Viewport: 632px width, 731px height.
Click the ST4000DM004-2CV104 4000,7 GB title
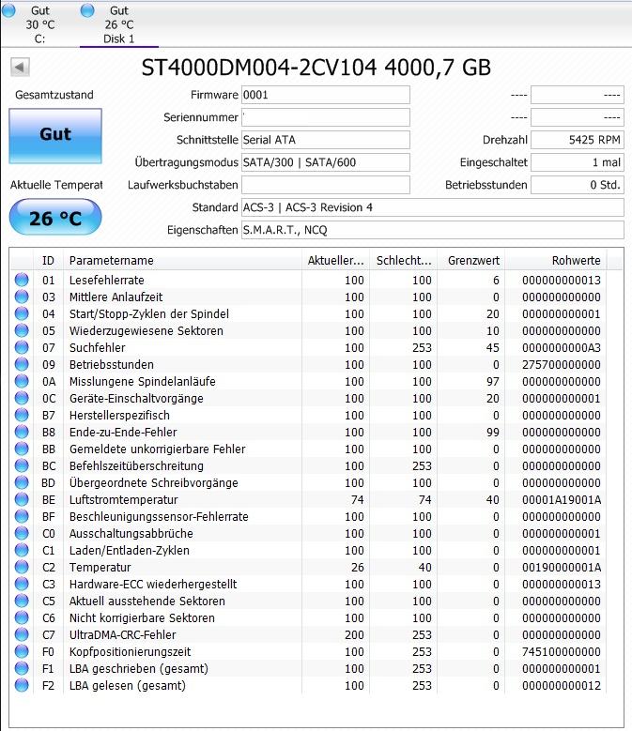point(316,68)
